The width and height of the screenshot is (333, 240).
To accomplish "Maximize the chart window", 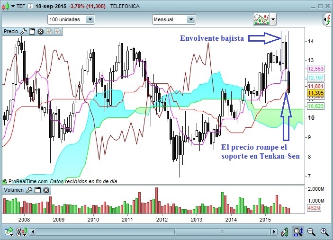I will pyautogui.click(x=321, y=6).
